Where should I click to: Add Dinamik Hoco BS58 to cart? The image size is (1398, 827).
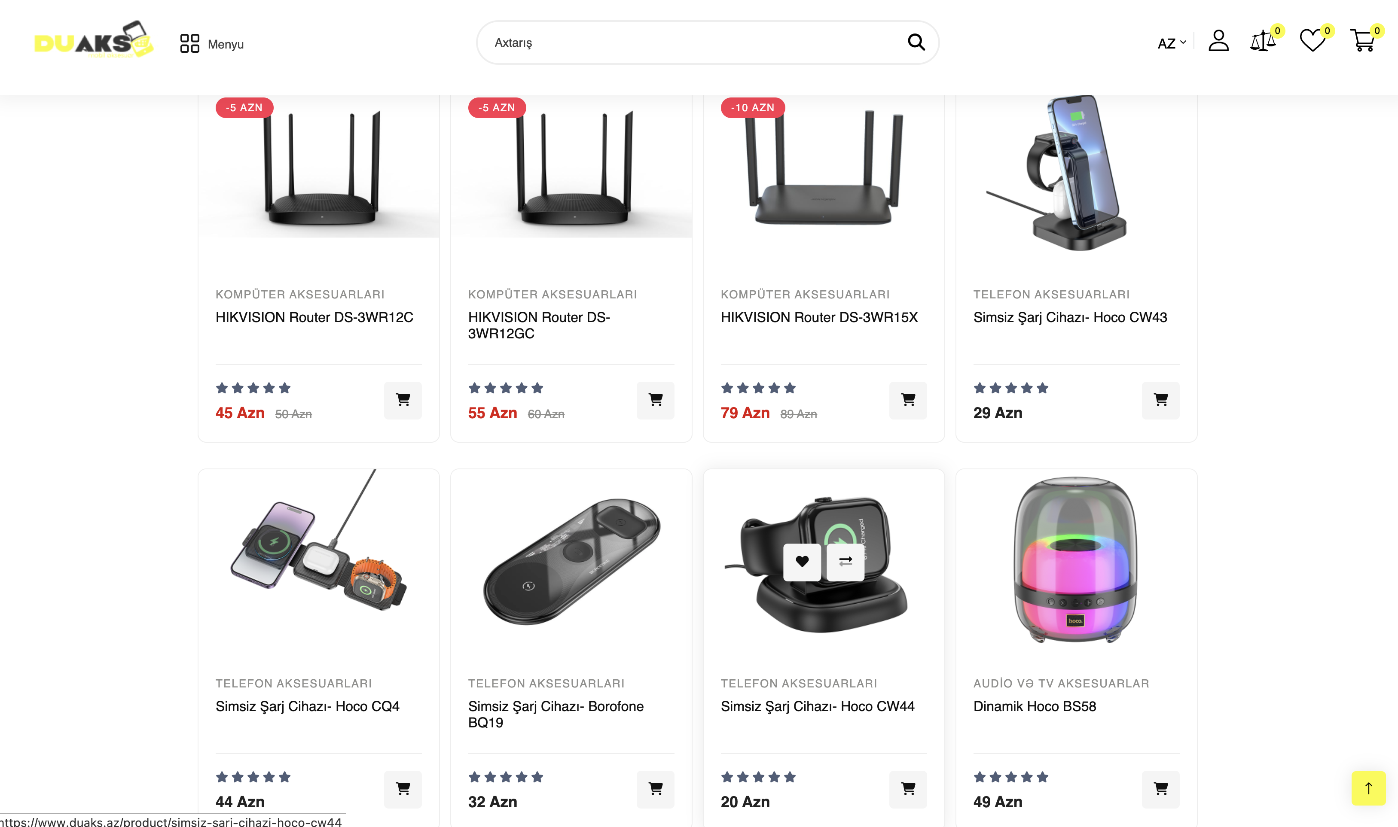point(1160,789)
